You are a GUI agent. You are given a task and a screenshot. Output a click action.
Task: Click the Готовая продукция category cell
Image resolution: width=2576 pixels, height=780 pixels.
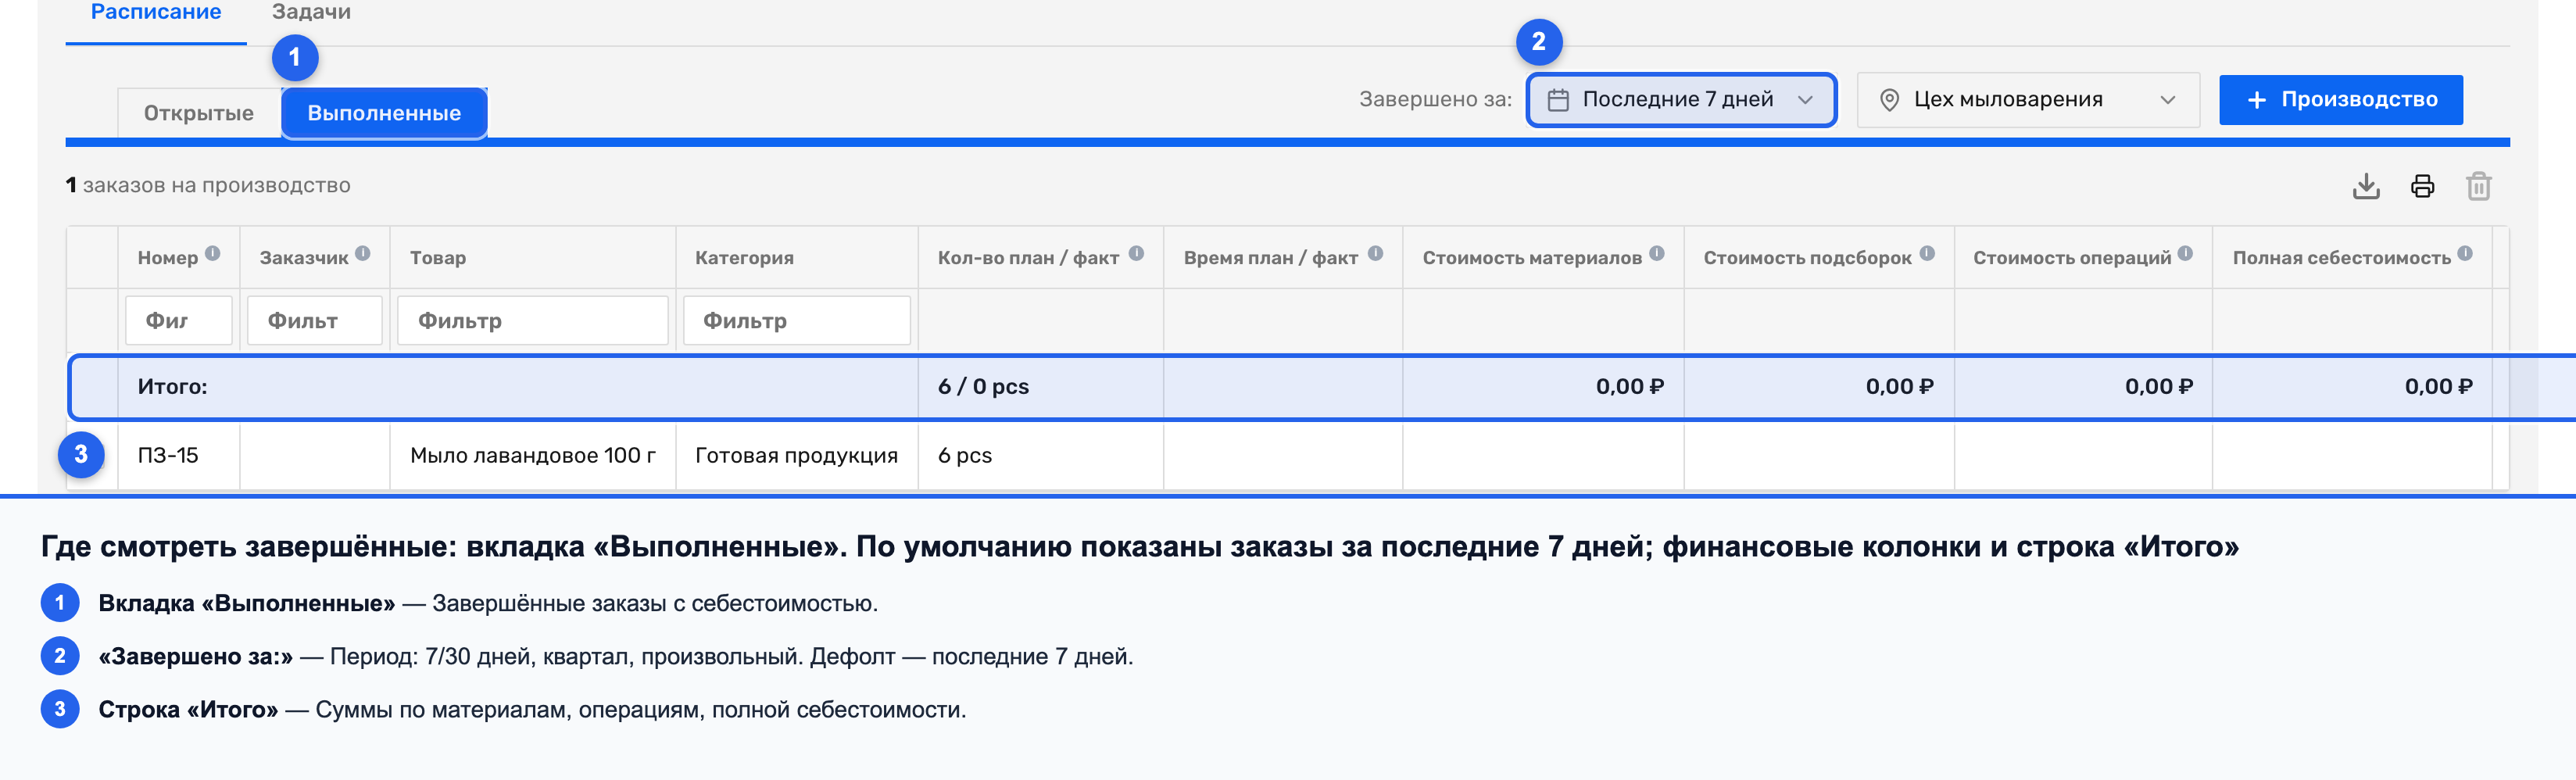pos(797,456)
